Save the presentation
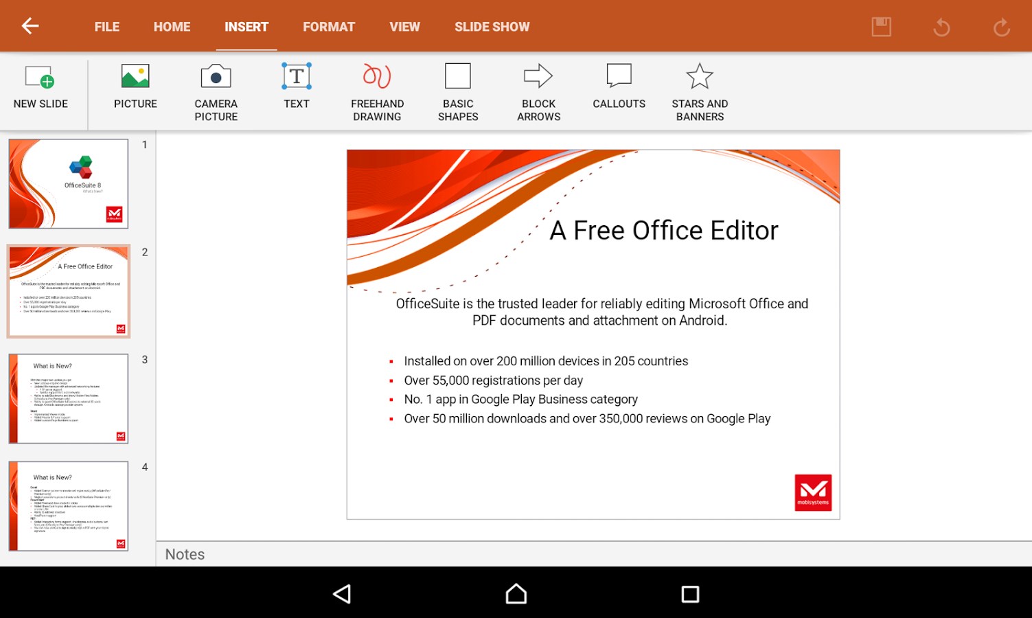 [882, 26]
